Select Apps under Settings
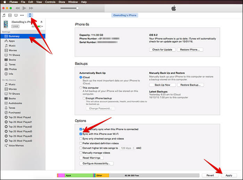 click(x=23, y=41)
